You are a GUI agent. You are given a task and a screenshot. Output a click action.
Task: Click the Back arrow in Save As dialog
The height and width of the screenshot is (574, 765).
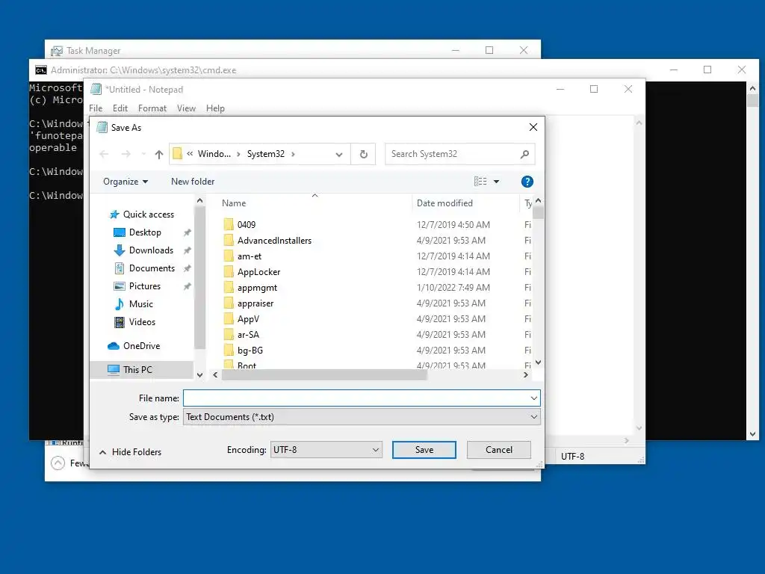coord(104,154)
